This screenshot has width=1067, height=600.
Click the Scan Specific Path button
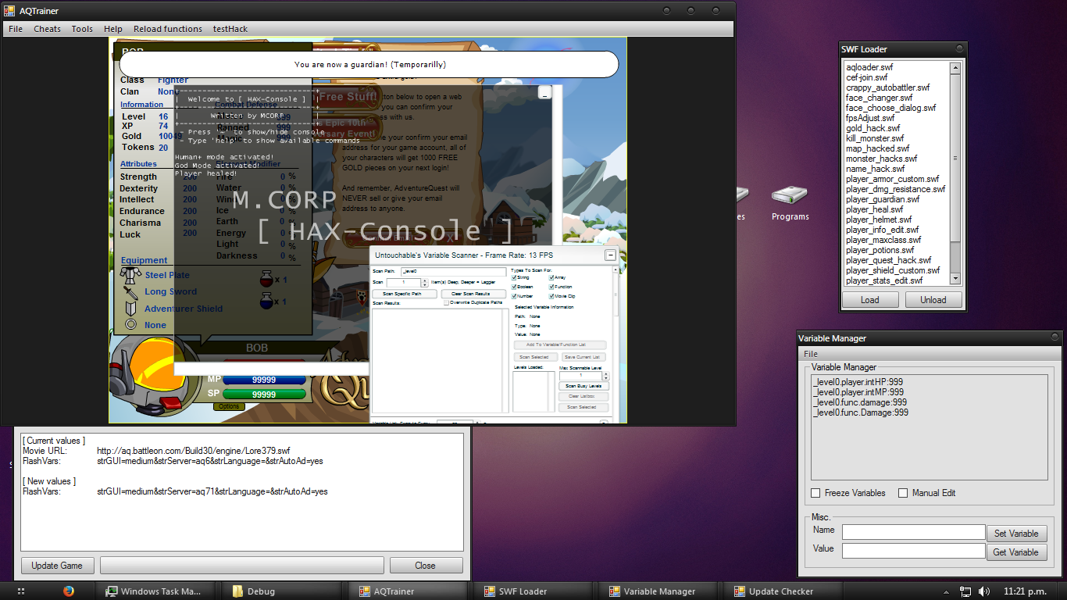403,295
